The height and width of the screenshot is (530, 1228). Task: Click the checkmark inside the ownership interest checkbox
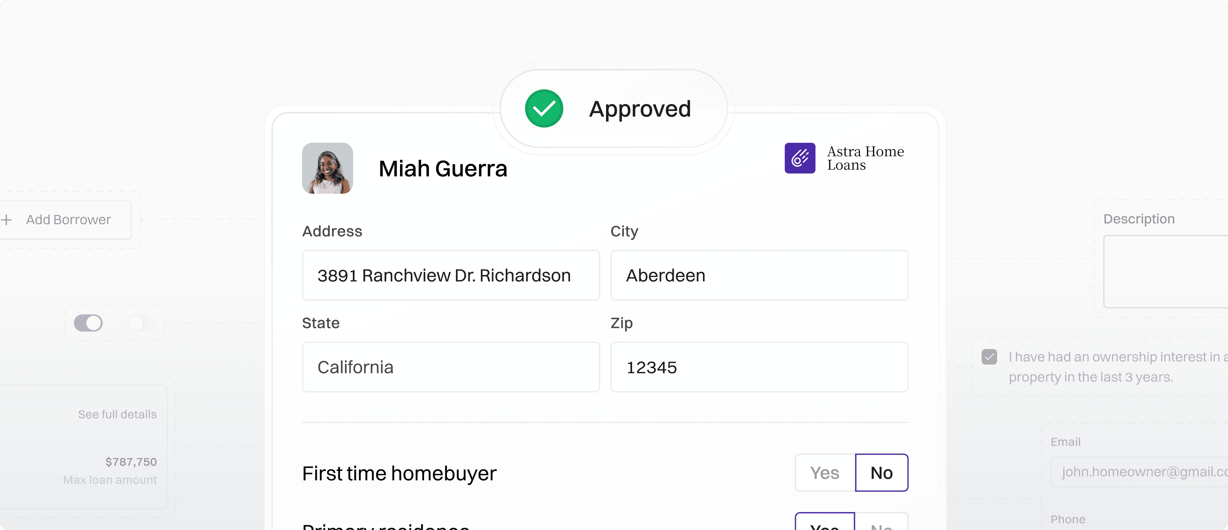pos(990,357)
